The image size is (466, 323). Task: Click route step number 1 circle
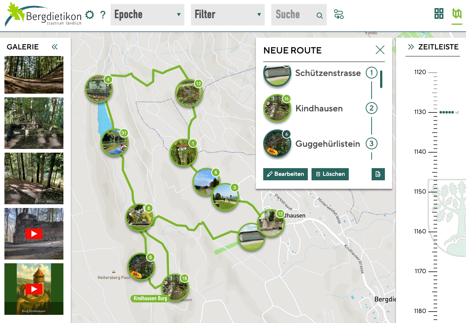[371, 73]
